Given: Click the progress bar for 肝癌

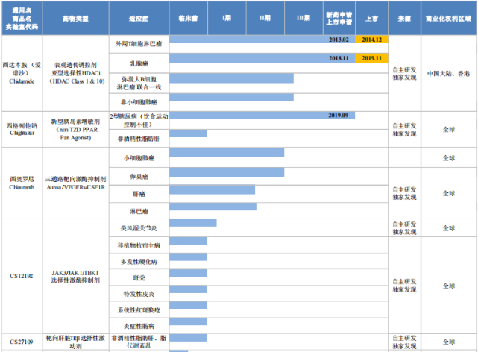Looking at the screenshot, I should point(213,189).
